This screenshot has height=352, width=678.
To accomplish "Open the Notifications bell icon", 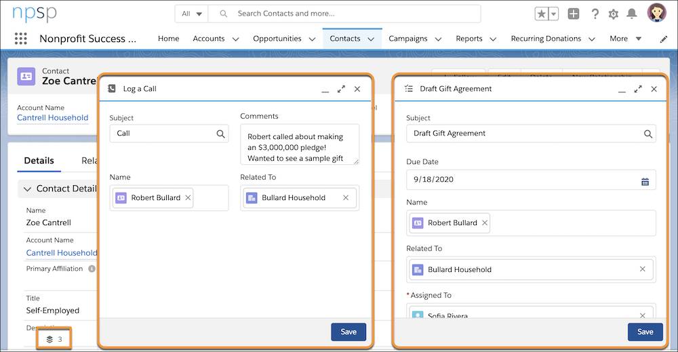I will tap(632, 14).
